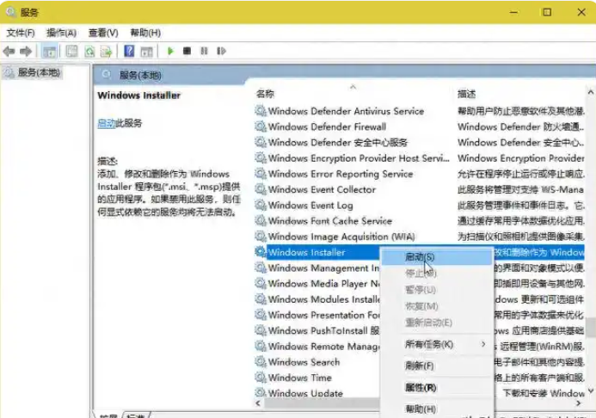Toggle the show/hide console tree icon
Viewport: 596px width, 418px height.
tap(49, 52)
